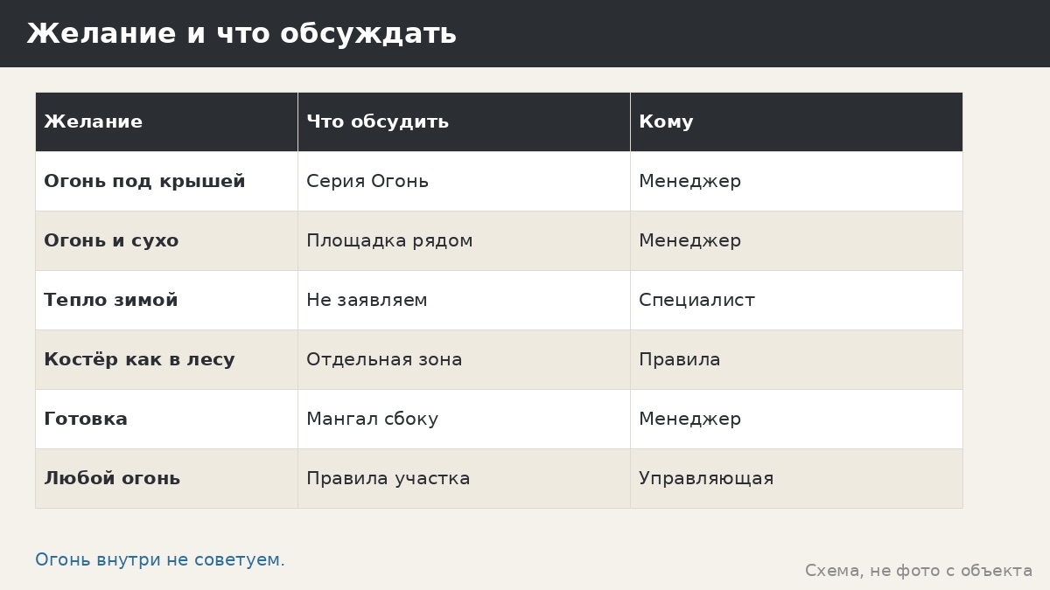
Task: Select the "Кому" column header
Action: pos(796,121)
